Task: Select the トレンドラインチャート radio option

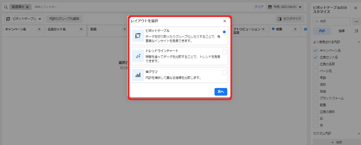Action: point(224,52)
